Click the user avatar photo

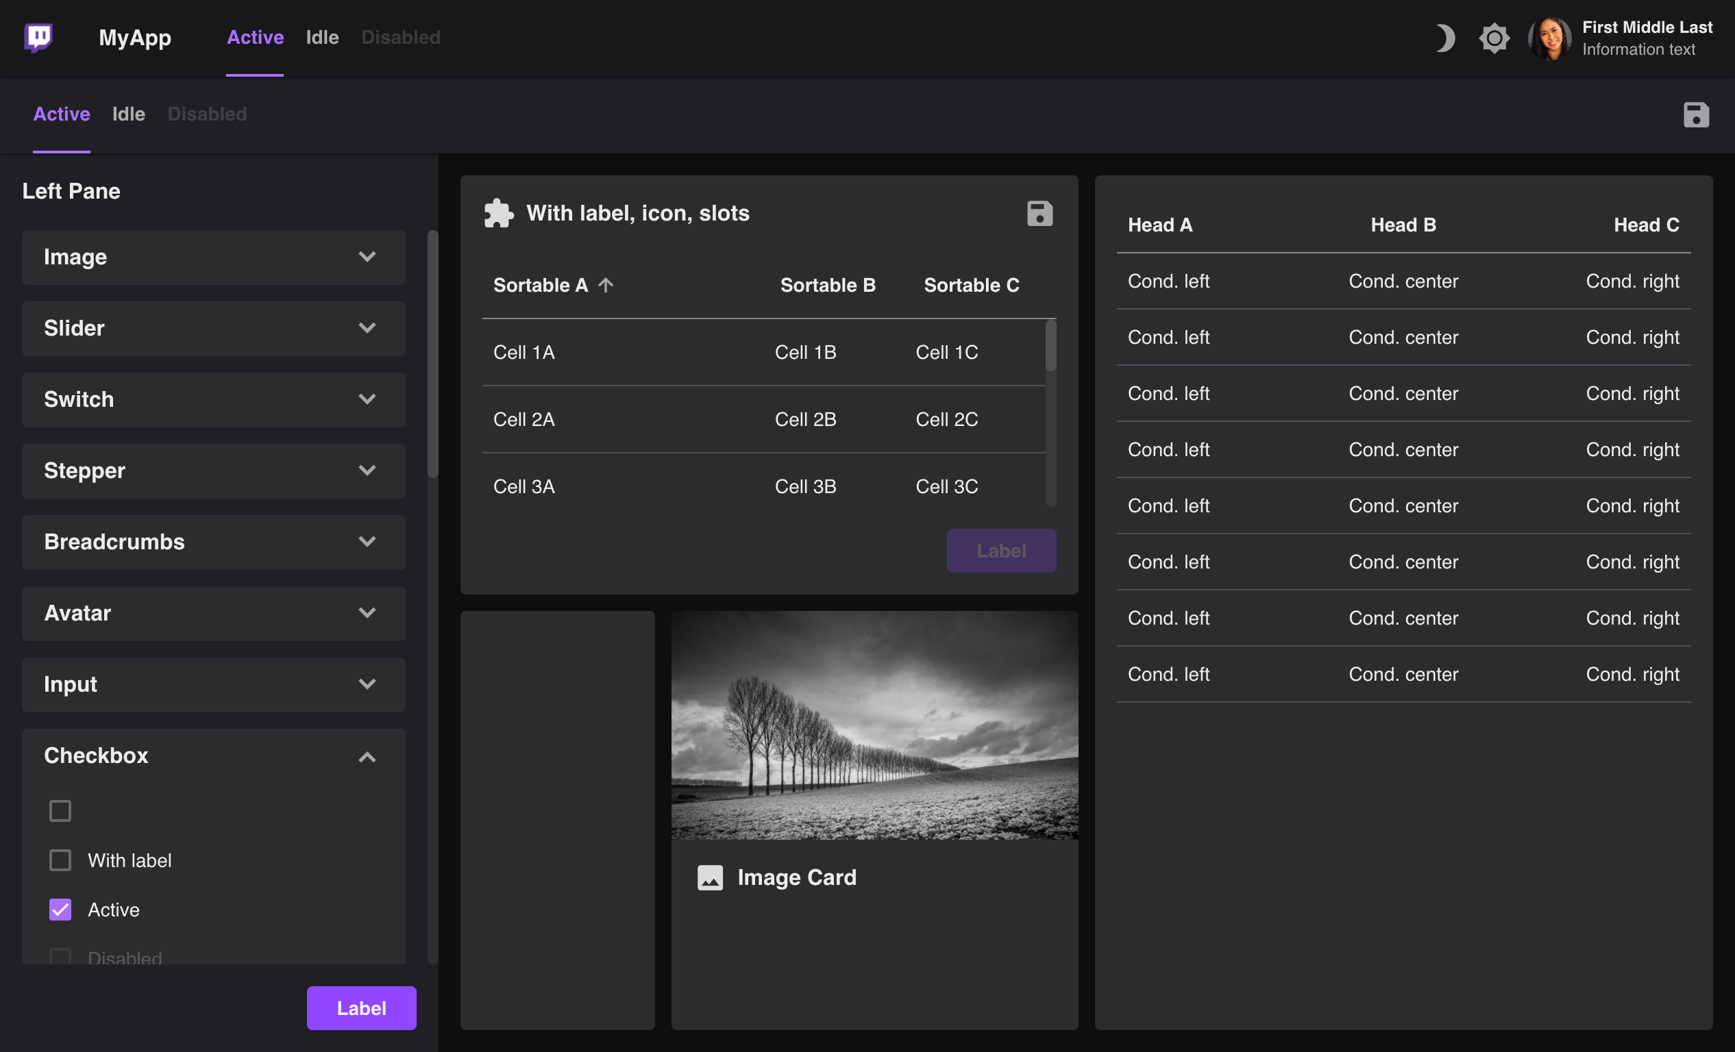coord(1549,38)
